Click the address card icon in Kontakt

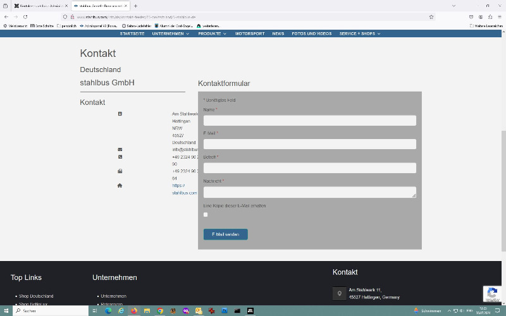[x=120, y=114]
